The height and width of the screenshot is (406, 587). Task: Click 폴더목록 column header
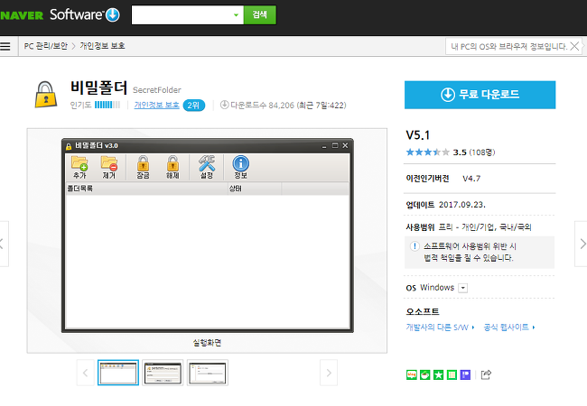click(146, 189)
